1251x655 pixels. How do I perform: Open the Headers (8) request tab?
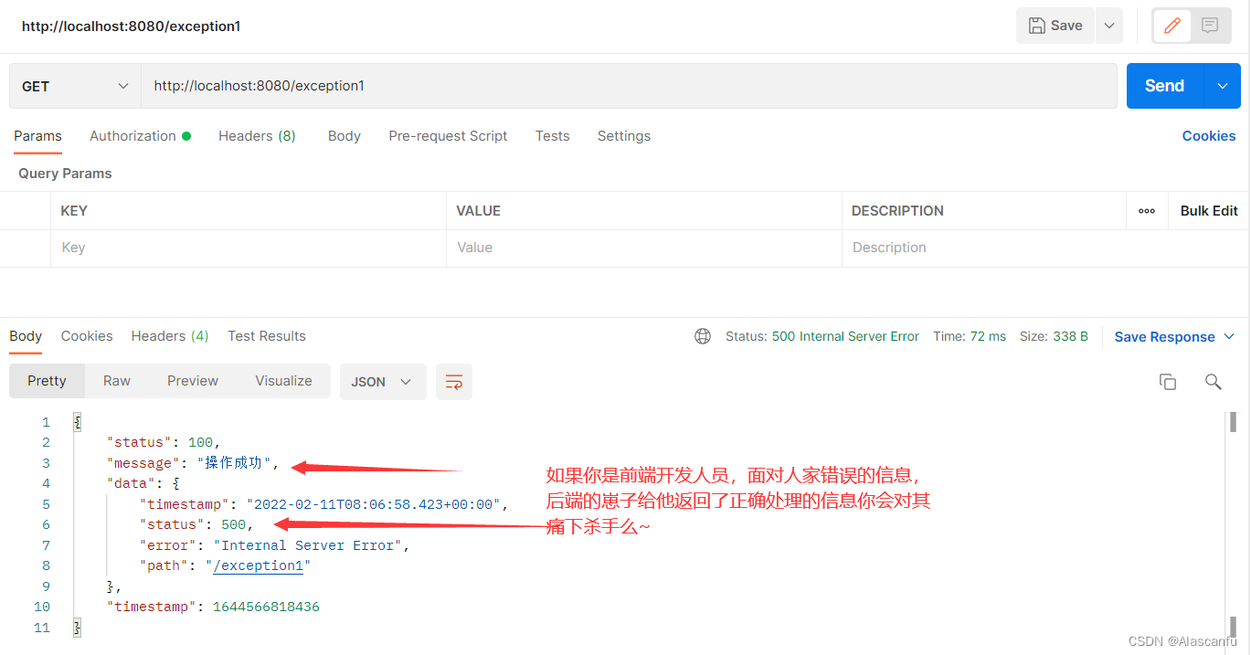(257, 136)
